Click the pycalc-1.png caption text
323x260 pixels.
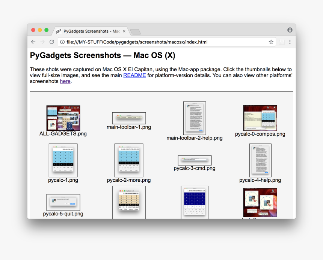coord(63,180)
